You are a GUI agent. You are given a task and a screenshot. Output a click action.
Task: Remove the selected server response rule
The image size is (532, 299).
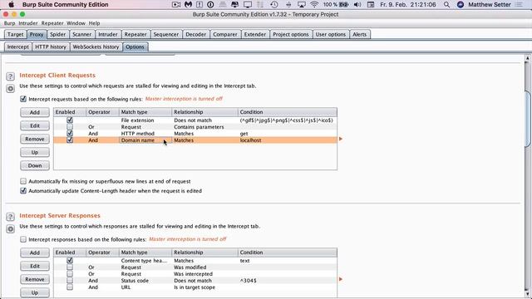[35, 279]
